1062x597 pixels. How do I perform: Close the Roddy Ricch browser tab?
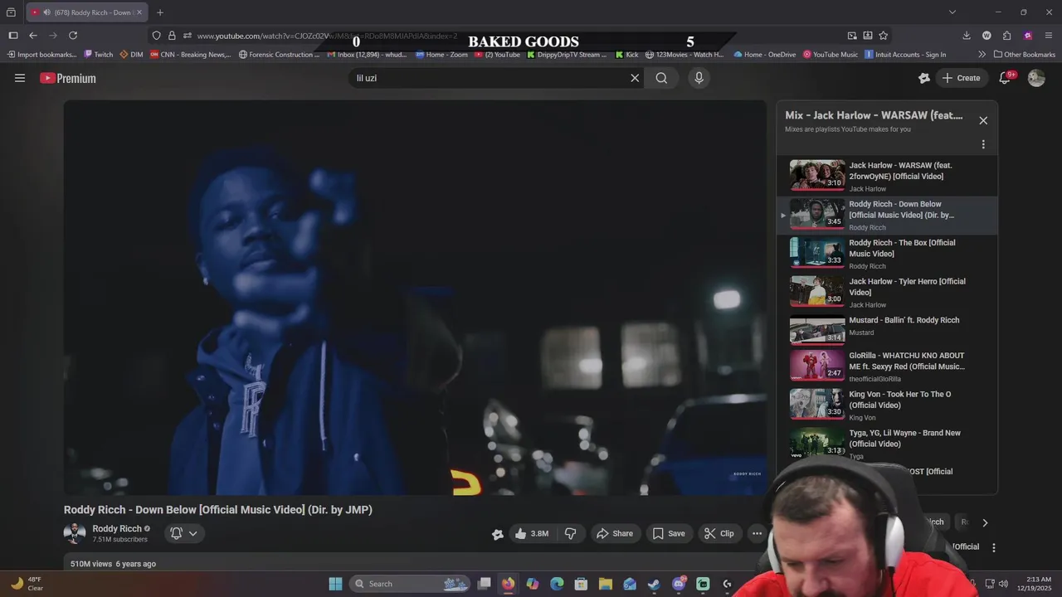pos(139,12)
